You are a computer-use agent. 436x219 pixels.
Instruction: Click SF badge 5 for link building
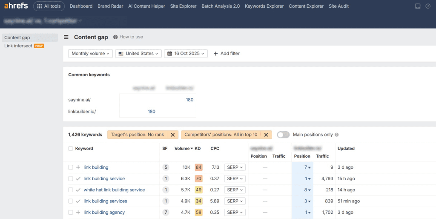[x=166, y=167]
